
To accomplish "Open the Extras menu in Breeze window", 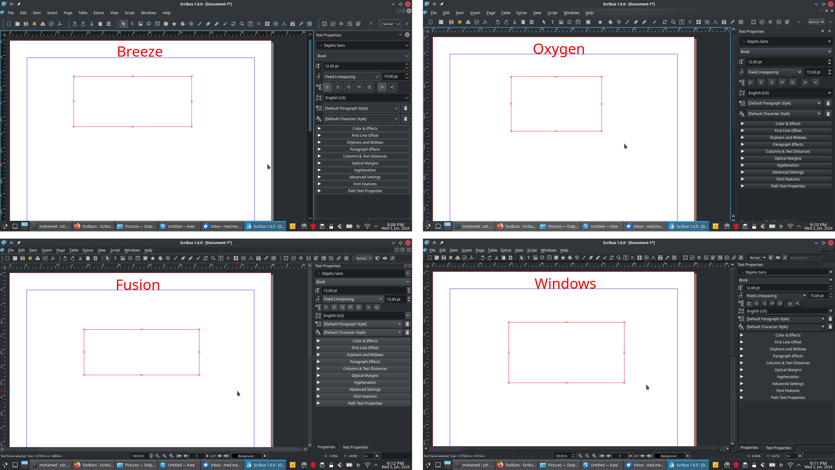I will click(x=99, y=13).
